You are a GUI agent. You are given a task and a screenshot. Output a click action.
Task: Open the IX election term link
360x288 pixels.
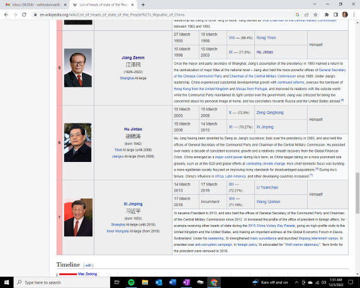[230, 52]
